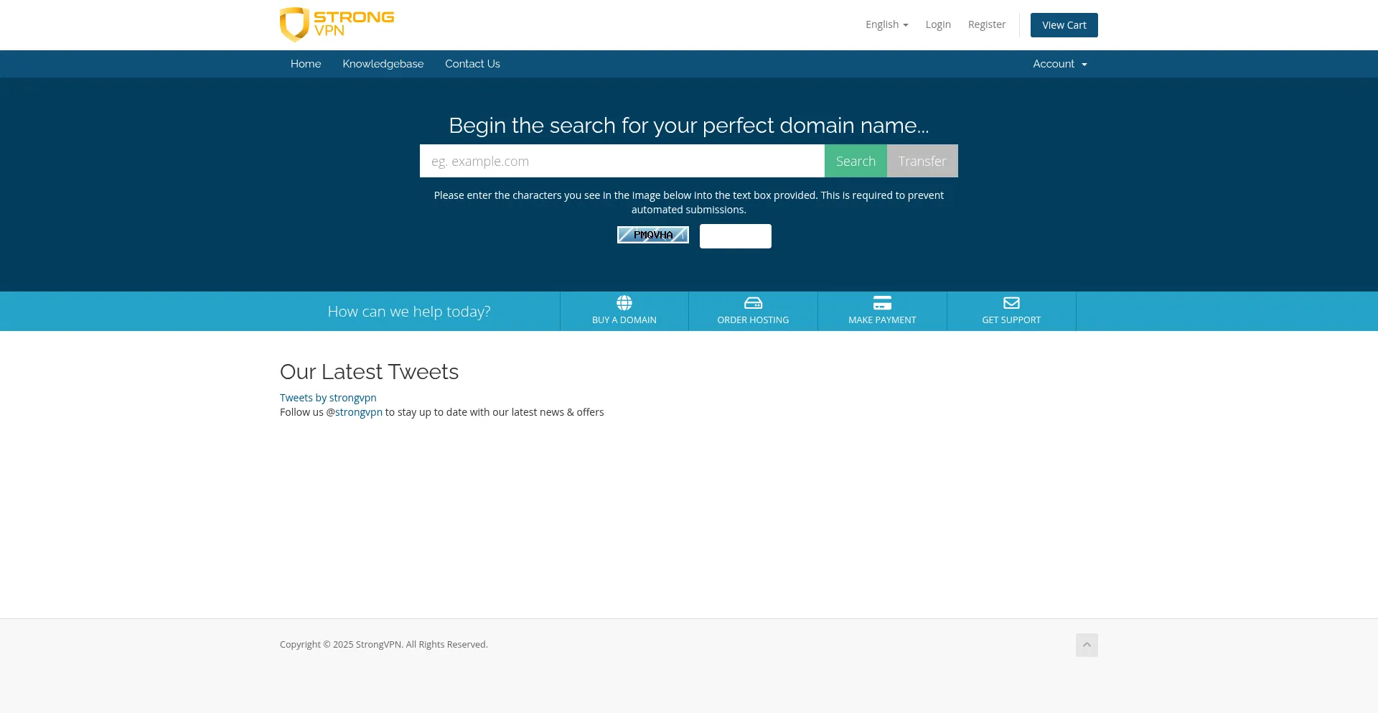Viewport: 1378px width, 713px height.
Task: Open the View Cart button
Action: tap(1064, 25)
